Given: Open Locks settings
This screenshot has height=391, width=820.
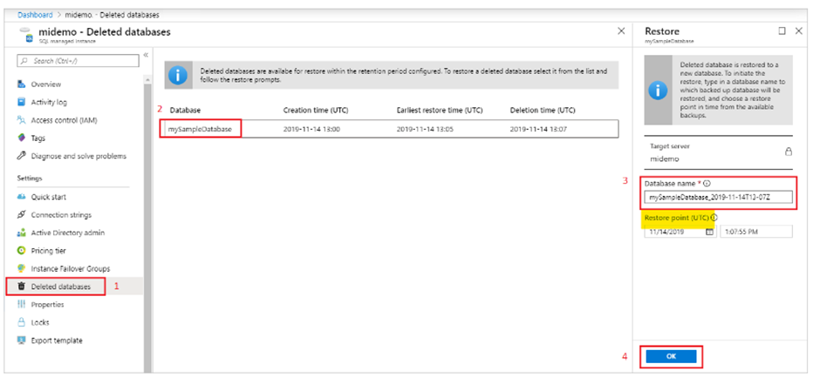Looking at the screenshot, I should 42,322.
